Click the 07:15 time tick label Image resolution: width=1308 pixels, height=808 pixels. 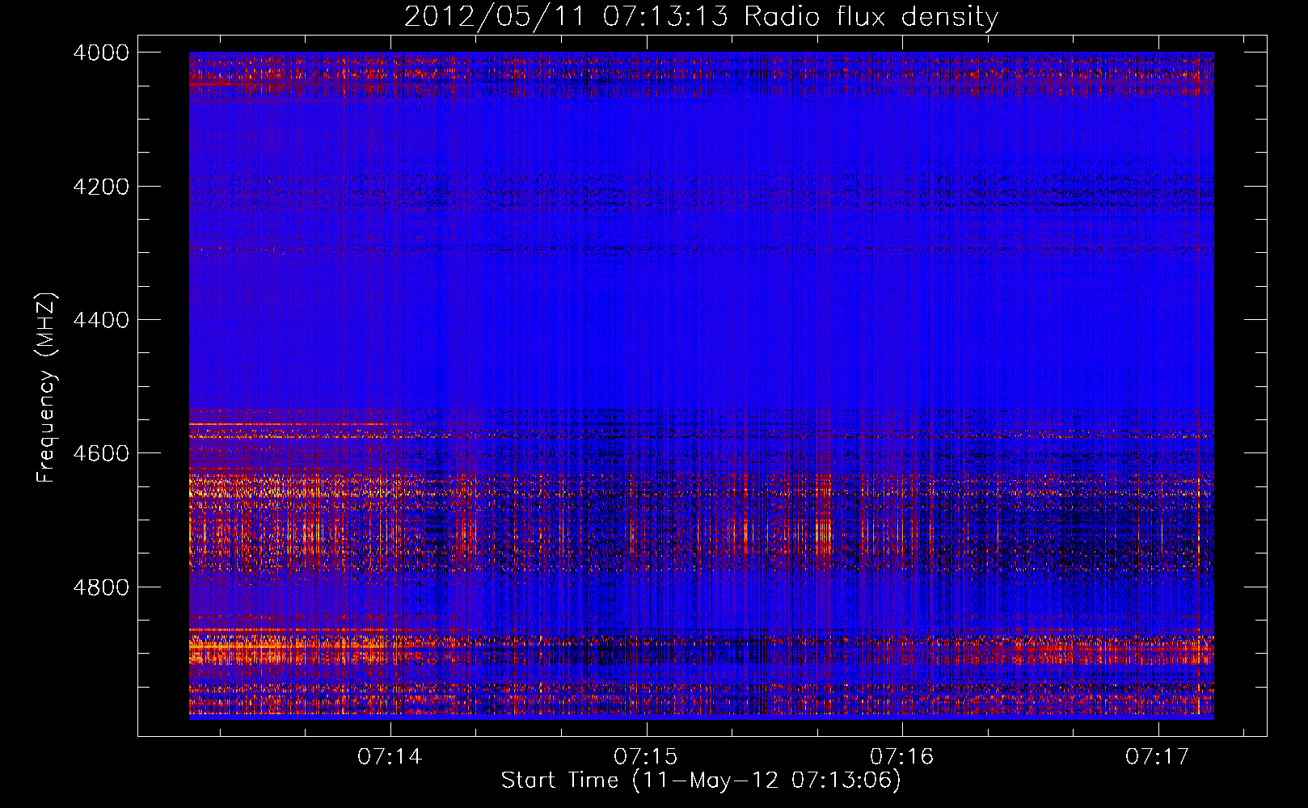(x=646, y=756)
